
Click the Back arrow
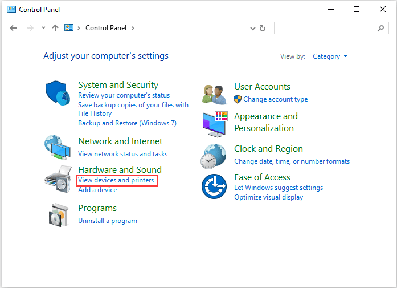(13, 28)
